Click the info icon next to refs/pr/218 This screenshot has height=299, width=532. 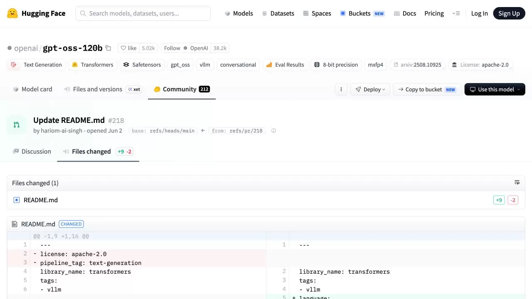(x=273, y=131)
